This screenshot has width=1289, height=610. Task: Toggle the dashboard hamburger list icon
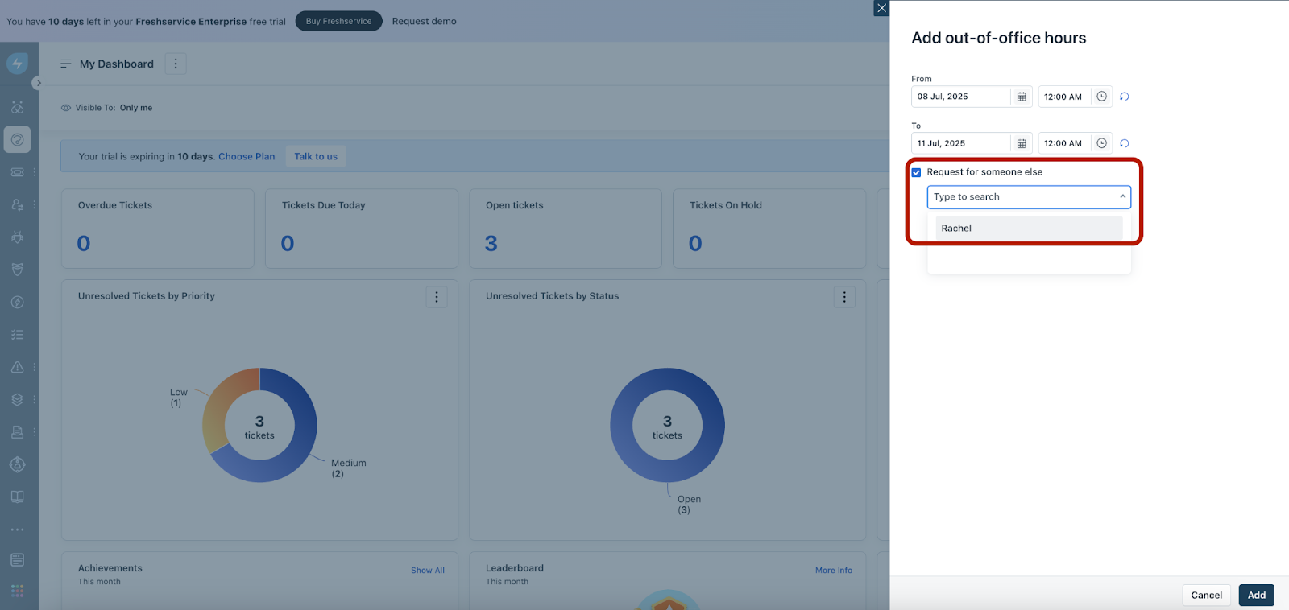[66, 64]
